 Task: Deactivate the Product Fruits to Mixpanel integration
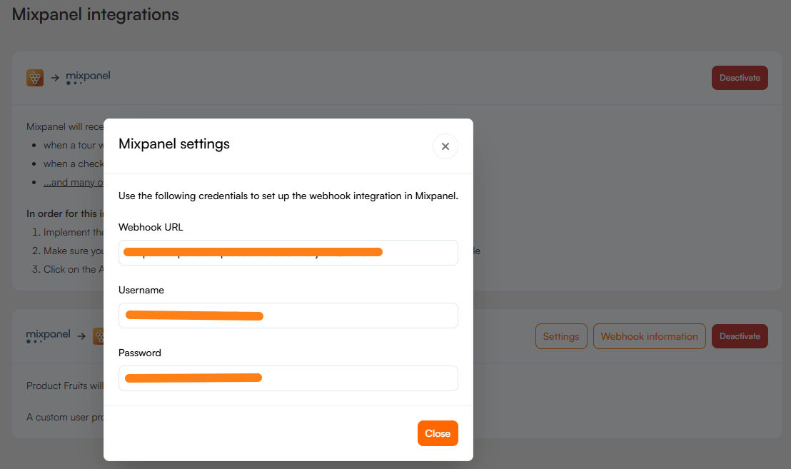(x=740, y=78)
